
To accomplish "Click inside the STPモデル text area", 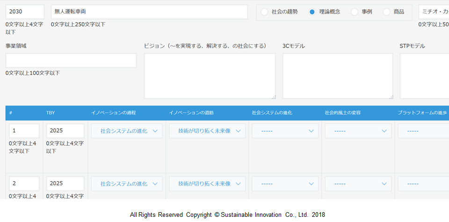I will tap(424, 76).
